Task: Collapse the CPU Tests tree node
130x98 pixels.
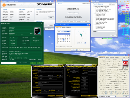Action: 94,13
